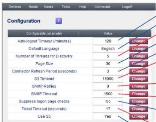
Task: Open the blue question mark help icon
Action: pyautogui.click(x=59, y=21)
